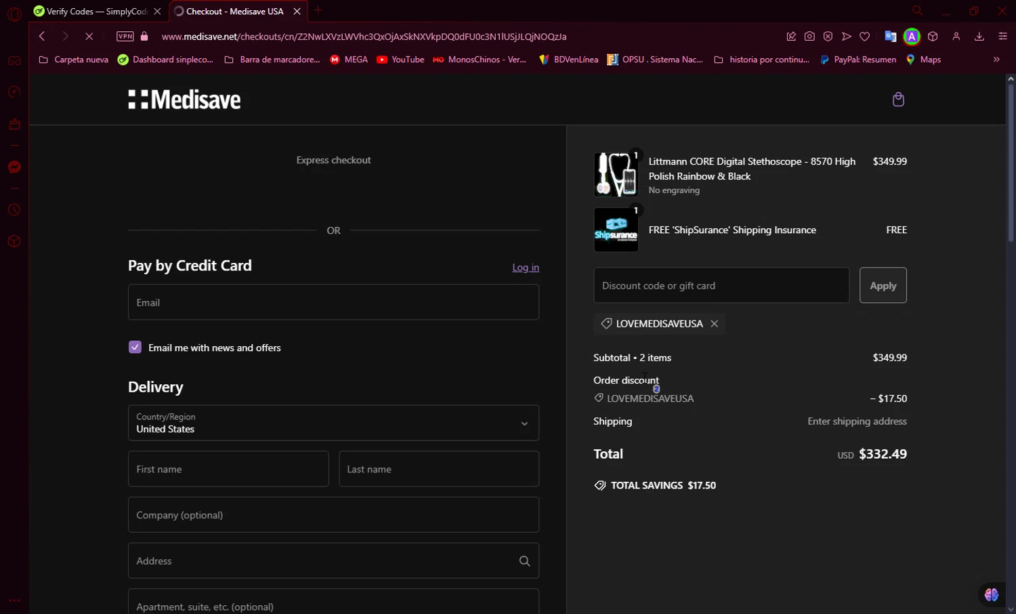This screenshot has width=1016, height=614.
Task: Open OPSU Sistema Nac bookmark
Action: point(655,60)
